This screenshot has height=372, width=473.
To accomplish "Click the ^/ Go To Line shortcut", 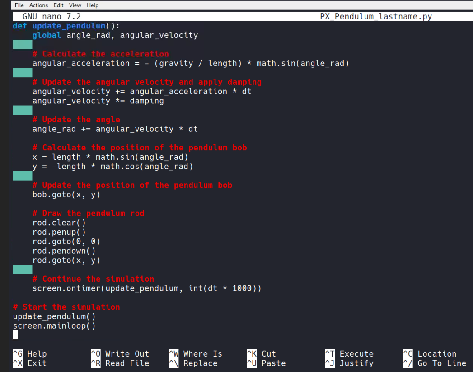I will point(434,363).
